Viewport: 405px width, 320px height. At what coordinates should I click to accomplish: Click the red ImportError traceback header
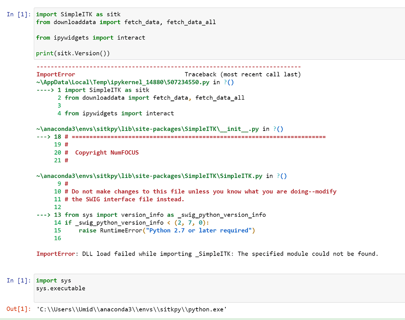tap(56, 74)
